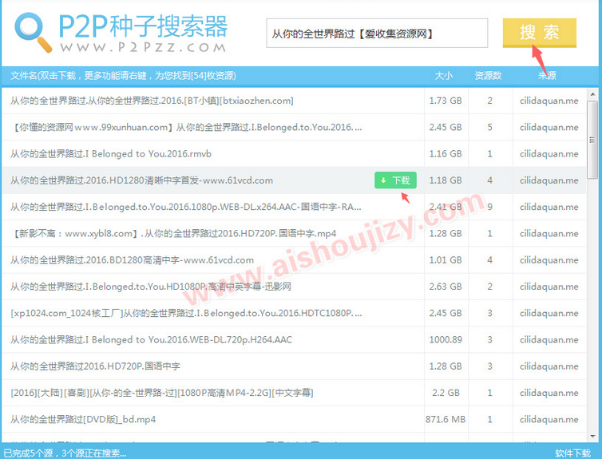
Task: Click the 2.2 GB size cell
Action: click(446, 393)
